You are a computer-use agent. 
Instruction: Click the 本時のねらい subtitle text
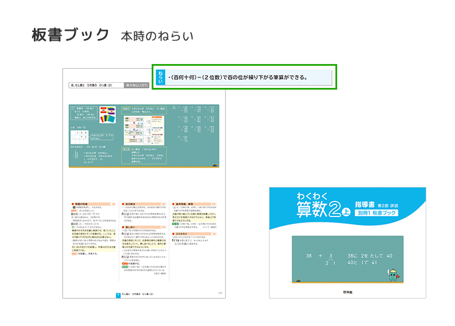click(x=157, y=36)
